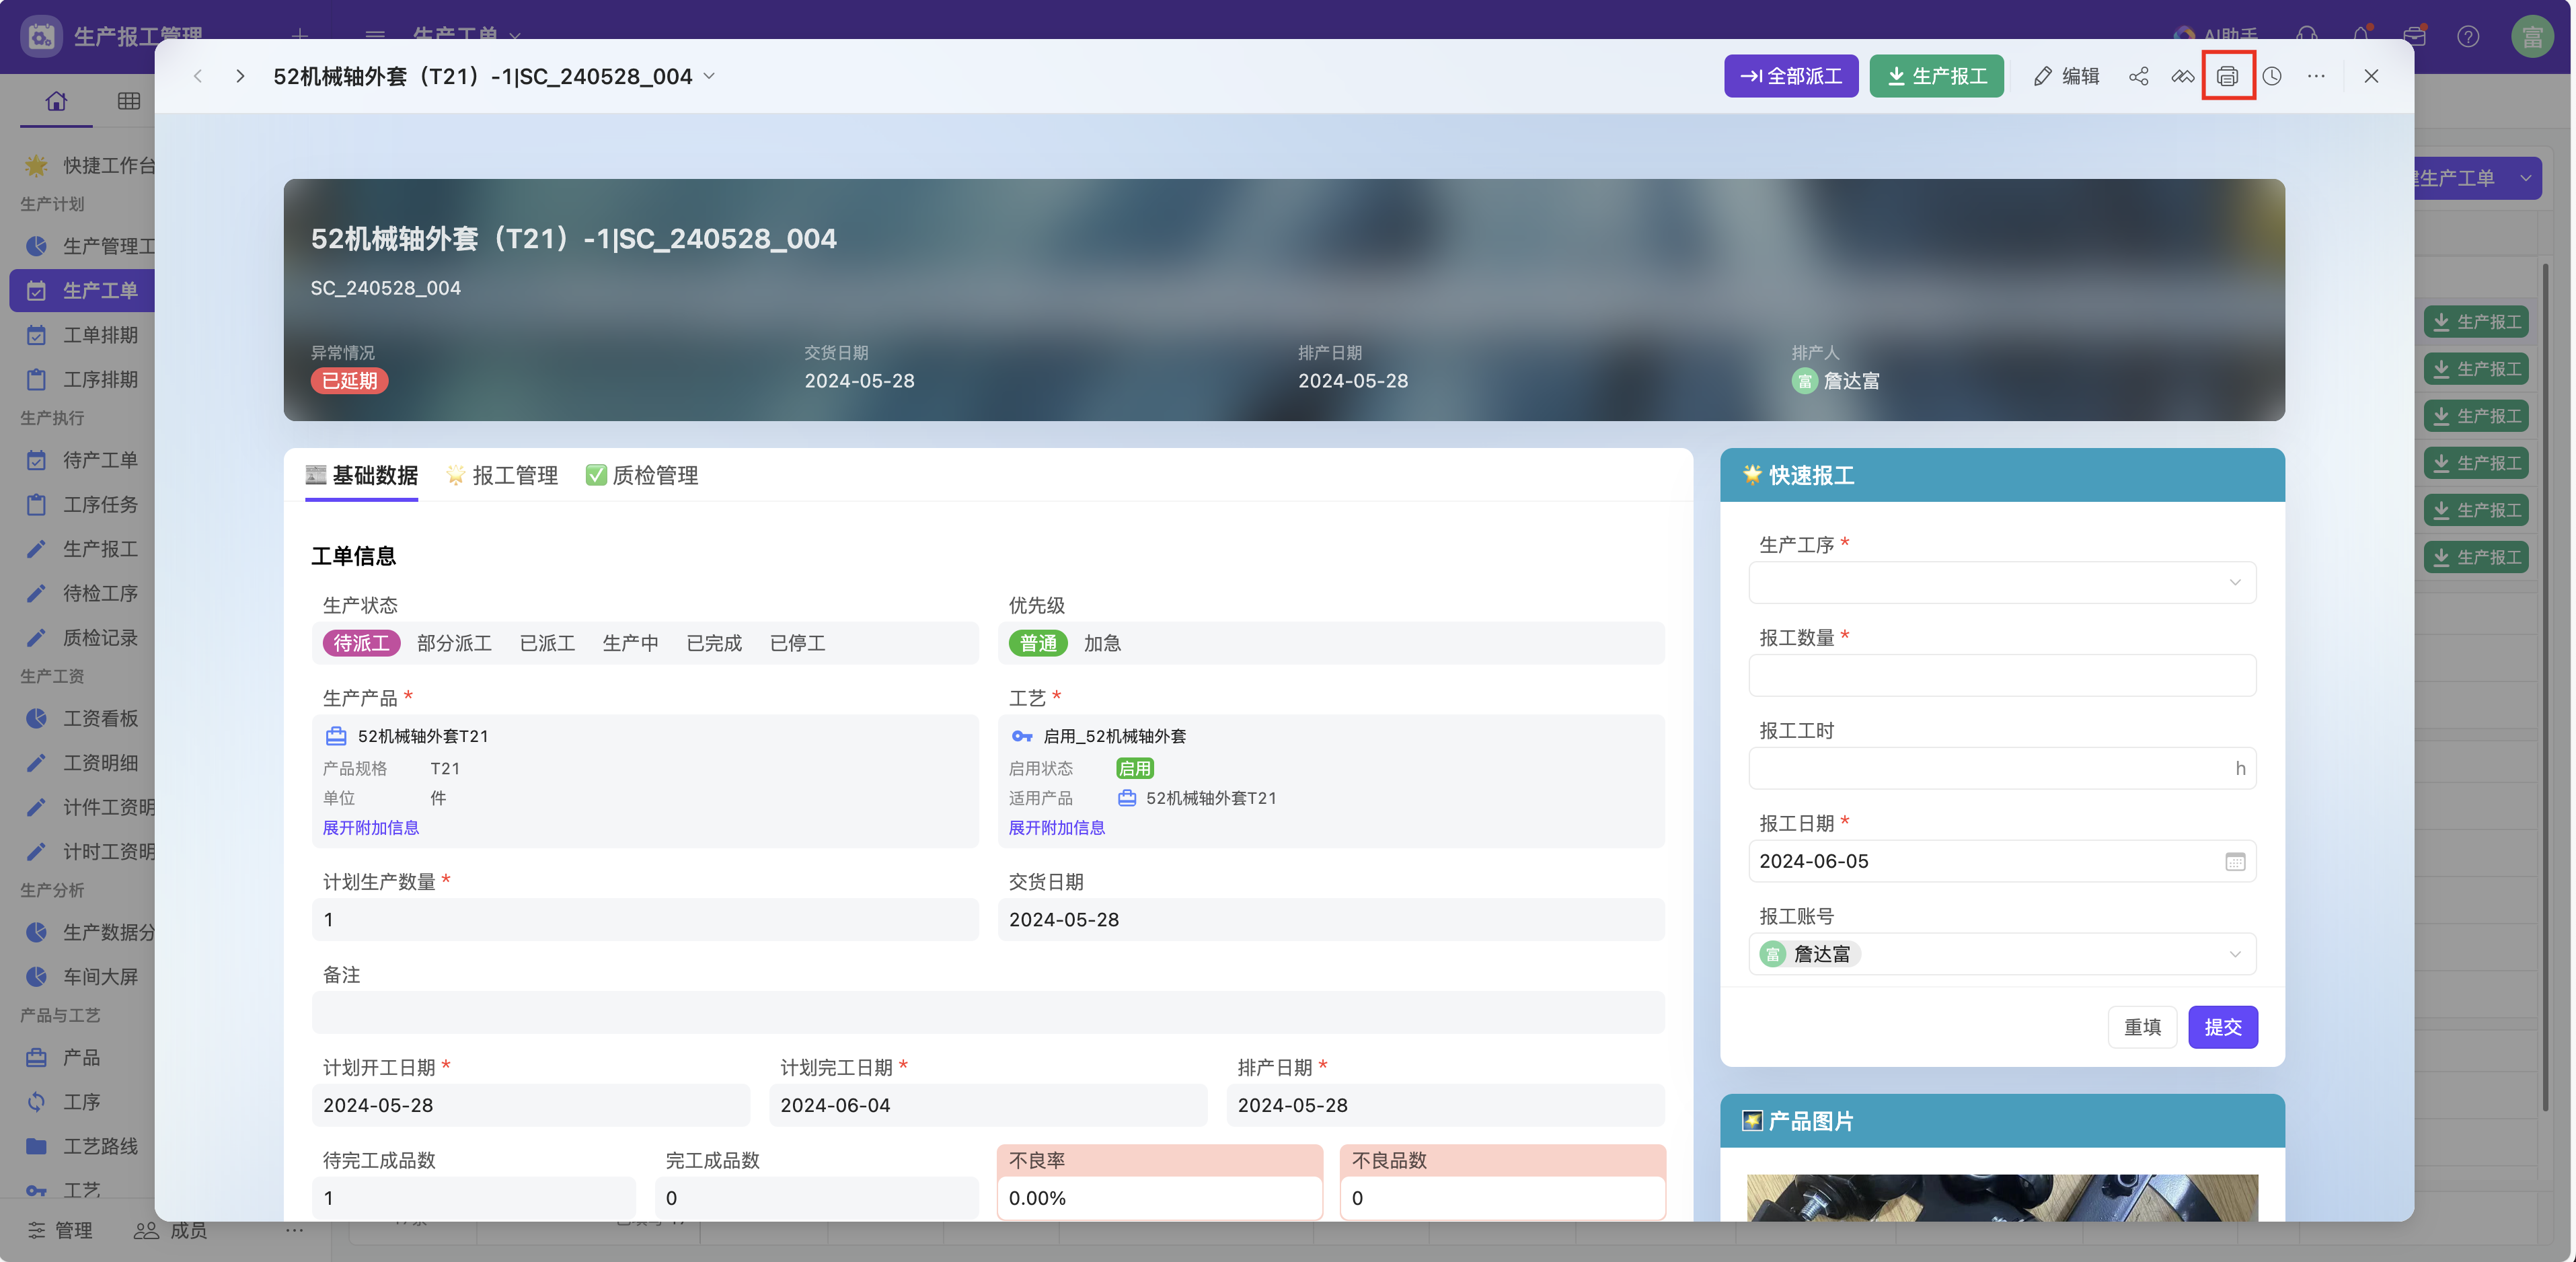Open 启用_52机械轴外套 process link
This screenshot has width=2576, height=1262.
(x=1114, y=736)
